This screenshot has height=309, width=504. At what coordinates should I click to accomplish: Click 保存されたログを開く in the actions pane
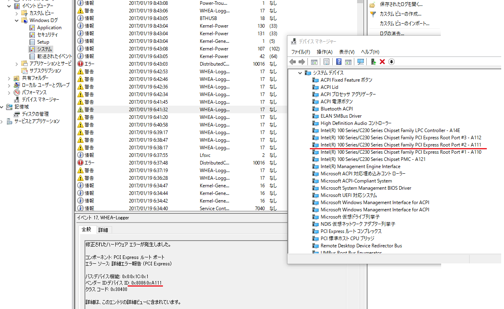click(401, 4)
